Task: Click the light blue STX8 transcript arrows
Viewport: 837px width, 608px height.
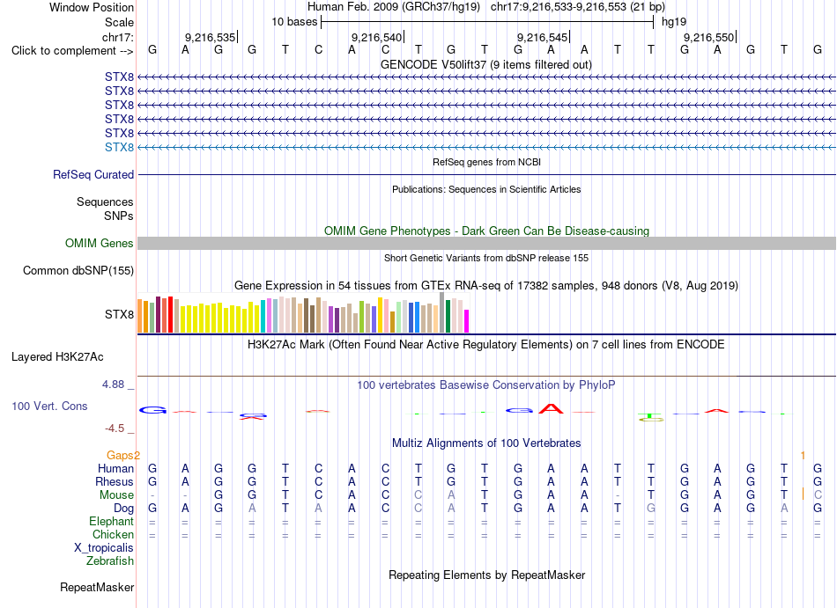Action: [486, 147]
